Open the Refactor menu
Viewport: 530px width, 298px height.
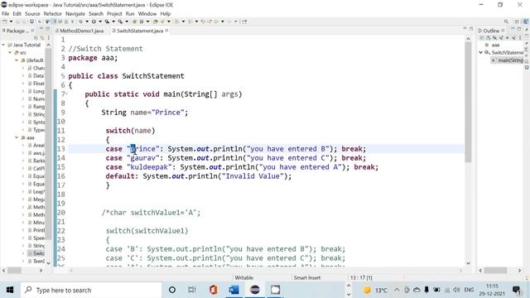tap(53, 14)
